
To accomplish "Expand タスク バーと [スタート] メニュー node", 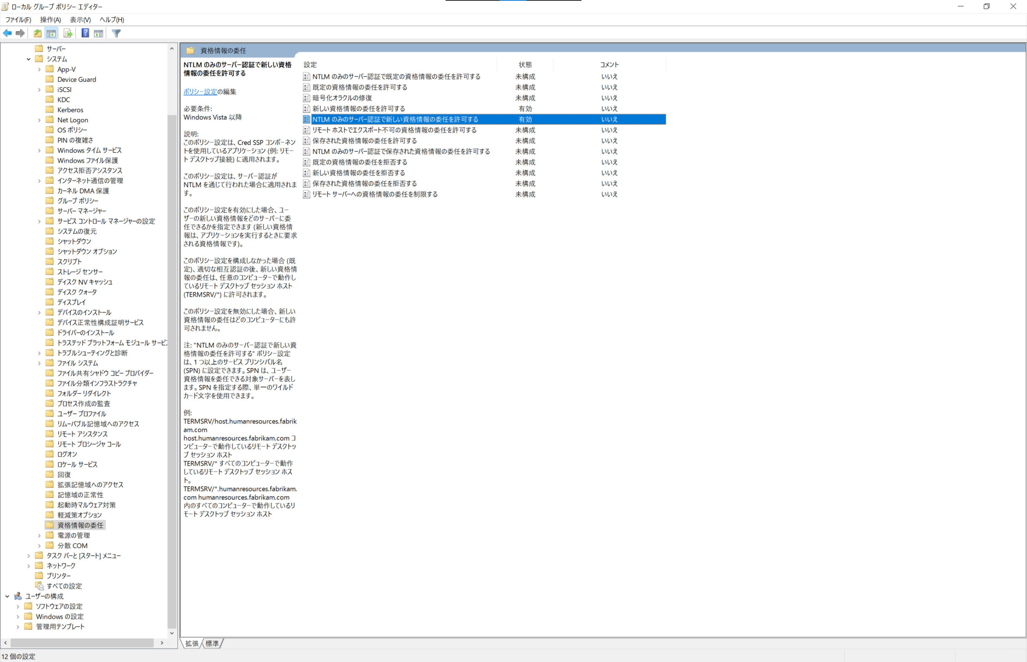I will pyautogui.click(x=28, y=556).
